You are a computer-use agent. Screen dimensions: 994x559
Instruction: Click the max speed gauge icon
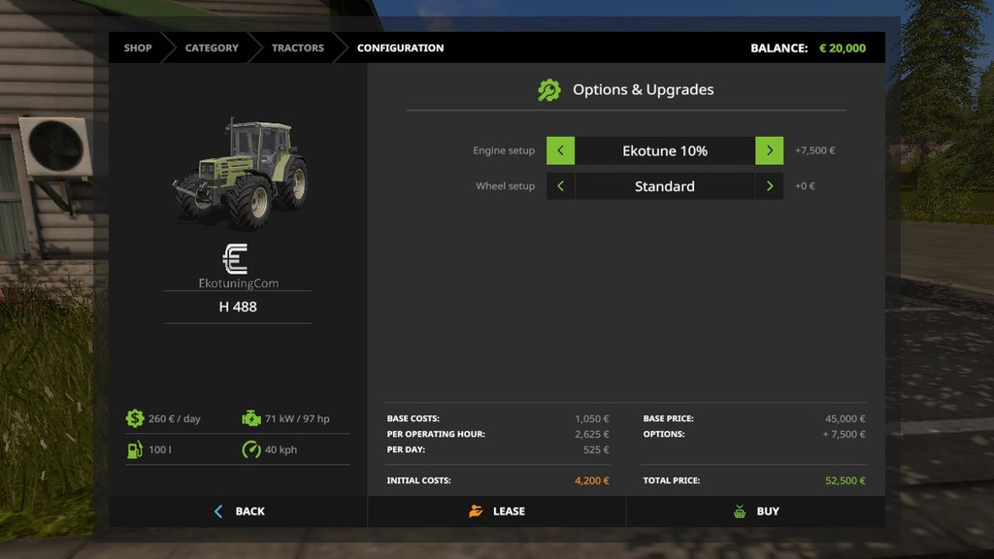point(251,449)
